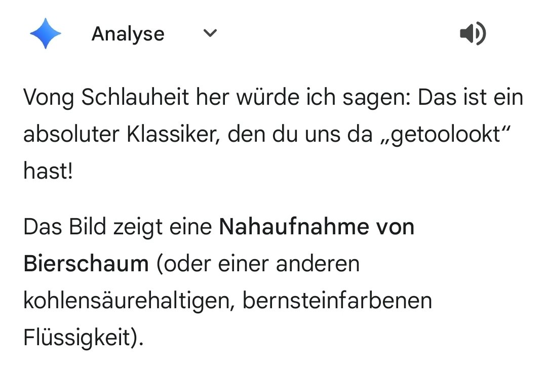
Task: Click the words den du uns
Action: point(283,135)
